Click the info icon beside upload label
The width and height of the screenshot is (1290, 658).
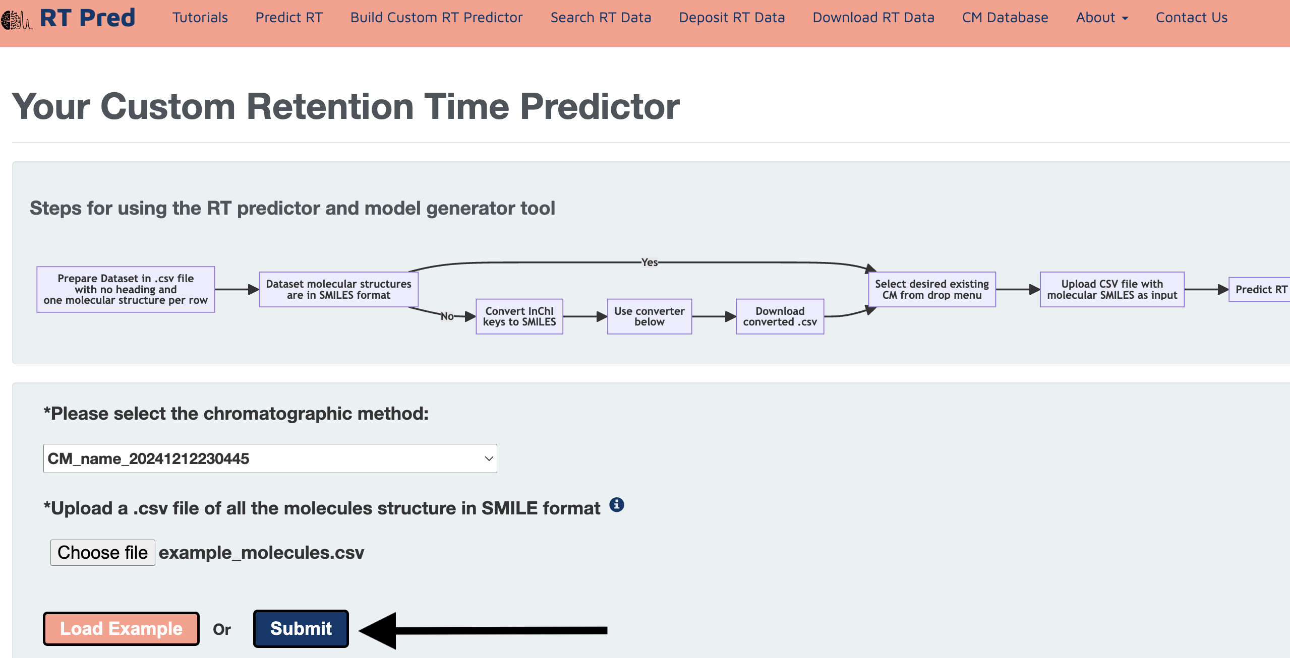616,505
